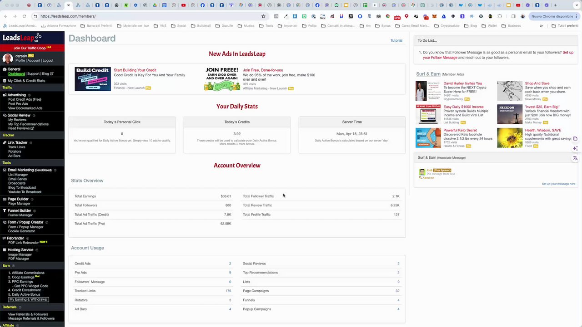This screenshot has width=582, height=327.
Task: Click Nuovo Chrome disponibile button
Action: [555, 16]
